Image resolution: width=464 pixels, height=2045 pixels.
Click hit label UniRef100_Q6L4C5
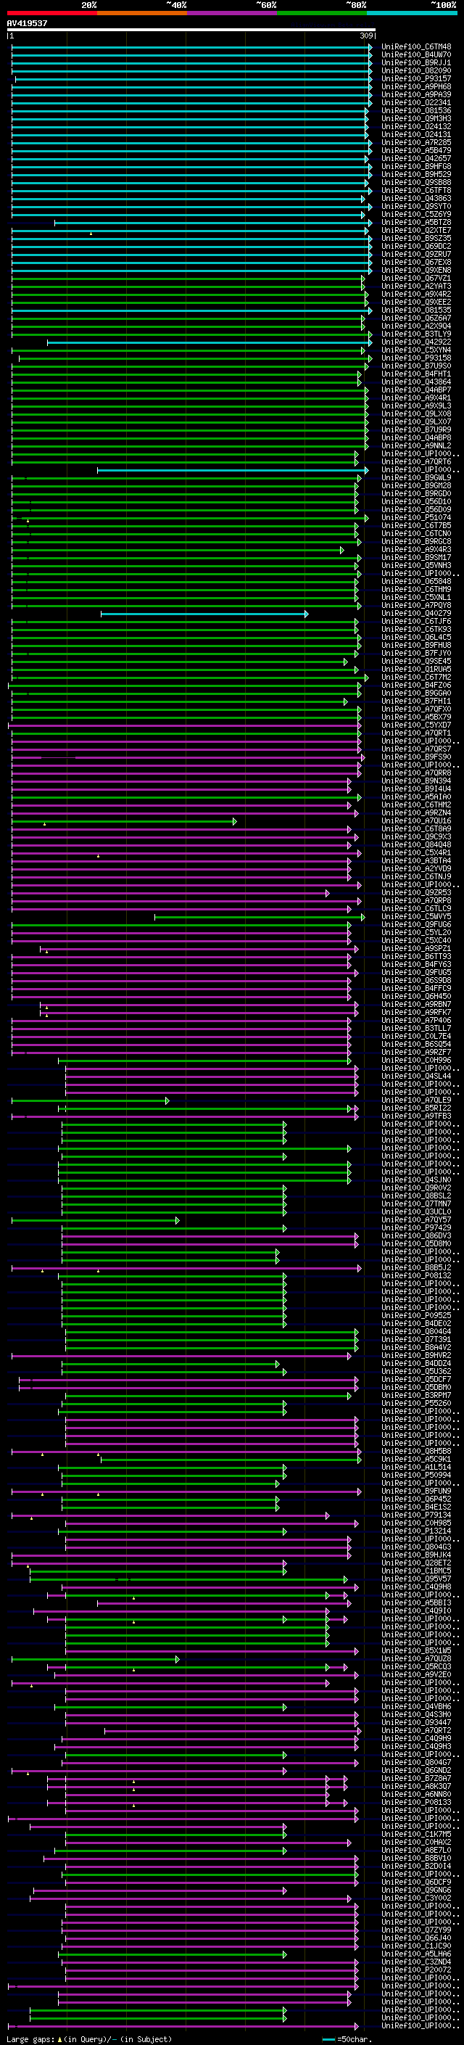click(x=416, y=638)
